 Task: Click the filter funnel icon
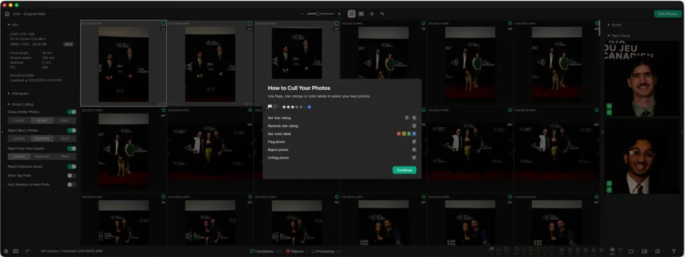pyautogui.click(x=674, y=251)
